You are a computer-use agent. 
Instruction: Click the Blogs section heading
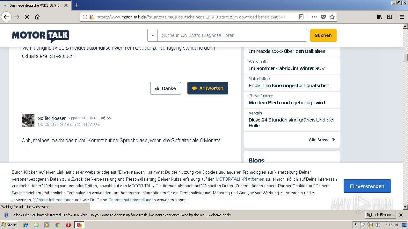(257, 160)
